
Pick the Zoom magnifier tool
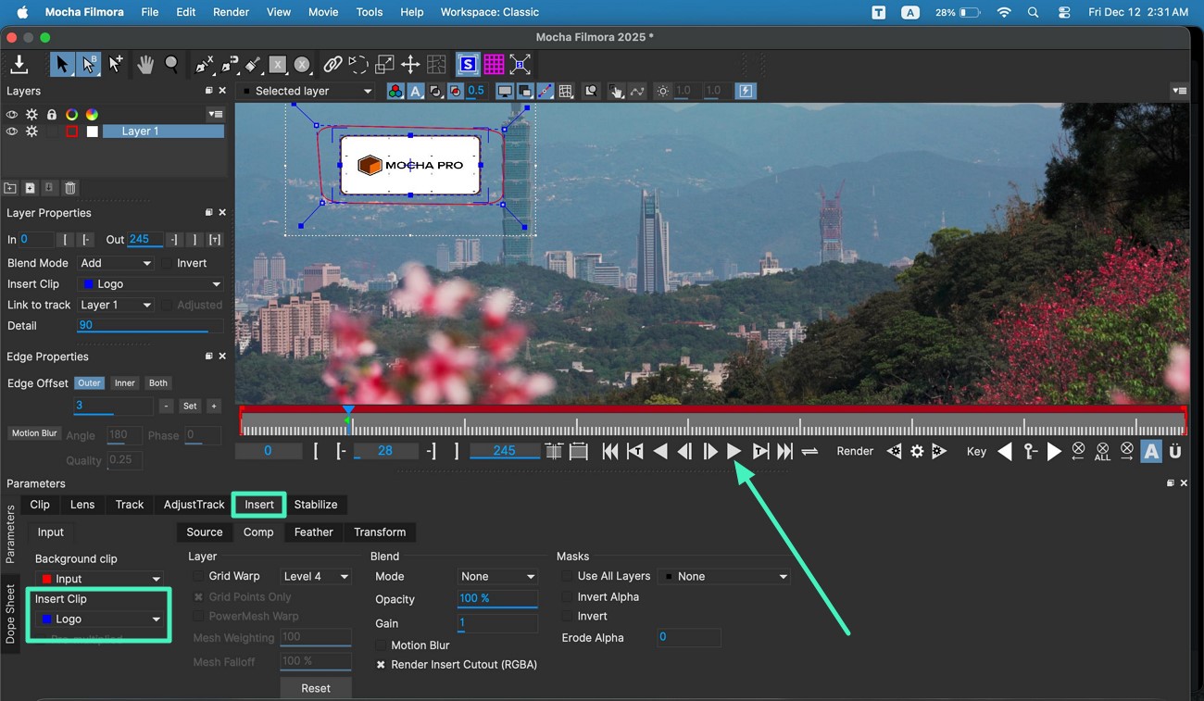coord(172,64)
